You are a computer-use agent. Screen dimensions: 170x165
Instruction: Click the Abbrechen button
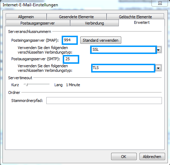pos(152,157)
